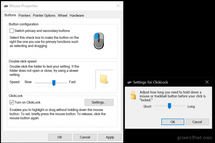Confirm ClickLock settings with OK
The image size is (215, 143).
(173, 122)
